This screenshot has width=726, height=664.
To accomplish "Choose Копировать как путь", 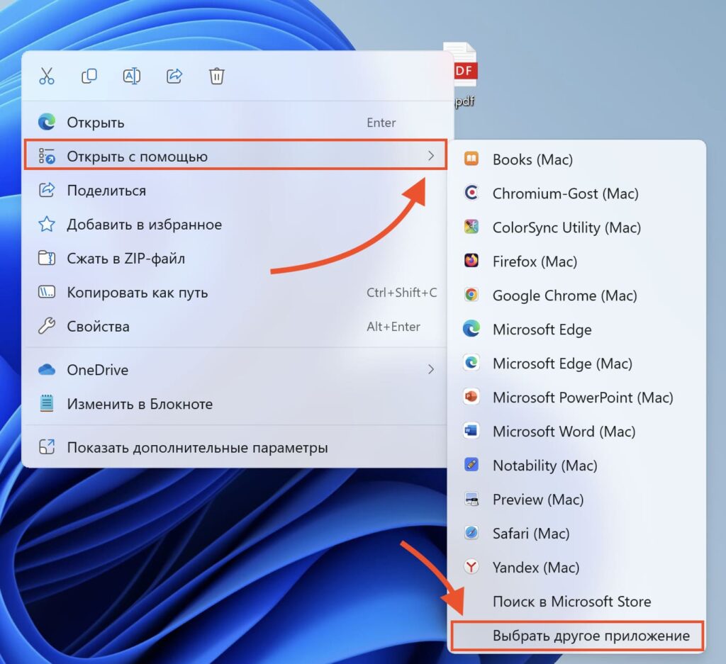I will pos(235,293).
